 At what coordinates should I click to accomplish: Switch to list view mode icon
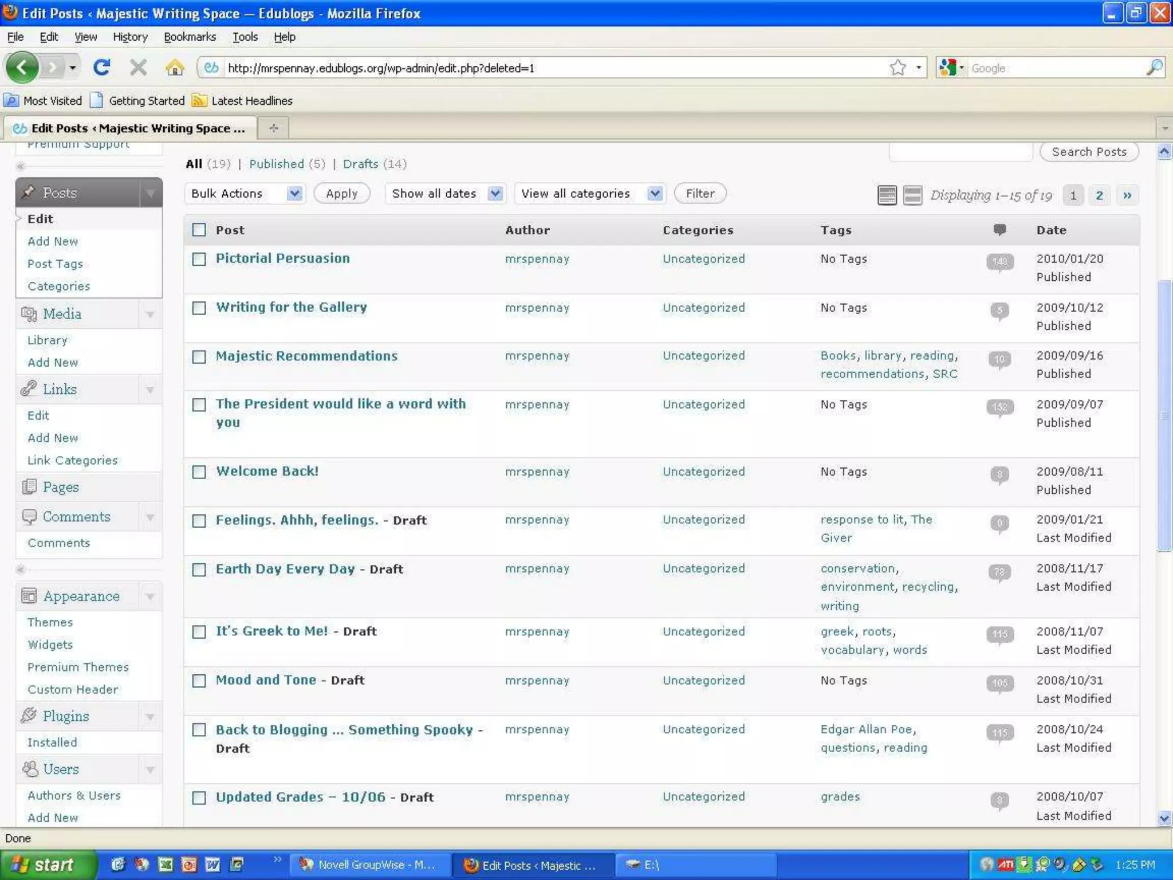click(887, 195)
